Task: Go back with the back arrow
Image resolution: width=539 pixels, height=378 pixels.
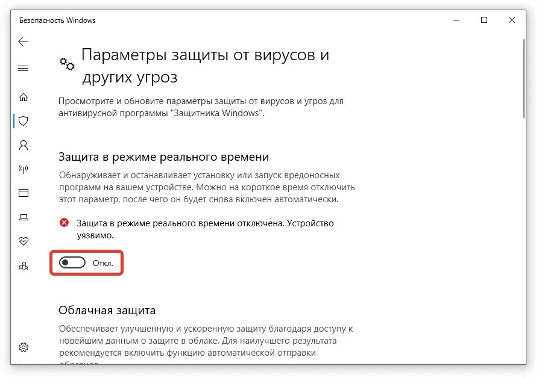Action: pyautogui.click(x=23, y=42)
